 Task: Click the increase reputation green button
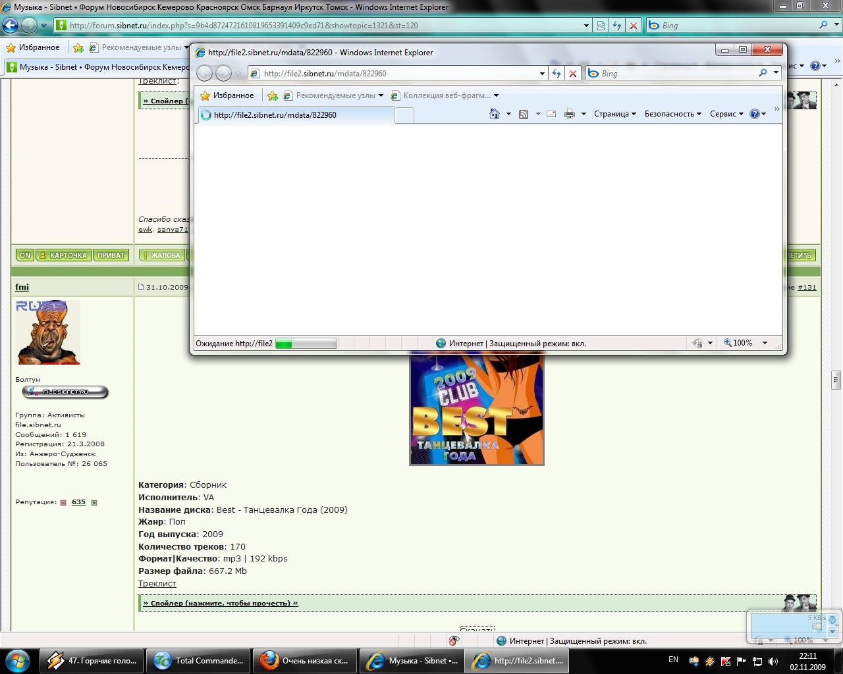pyautogui.click(x=94, y=502)
